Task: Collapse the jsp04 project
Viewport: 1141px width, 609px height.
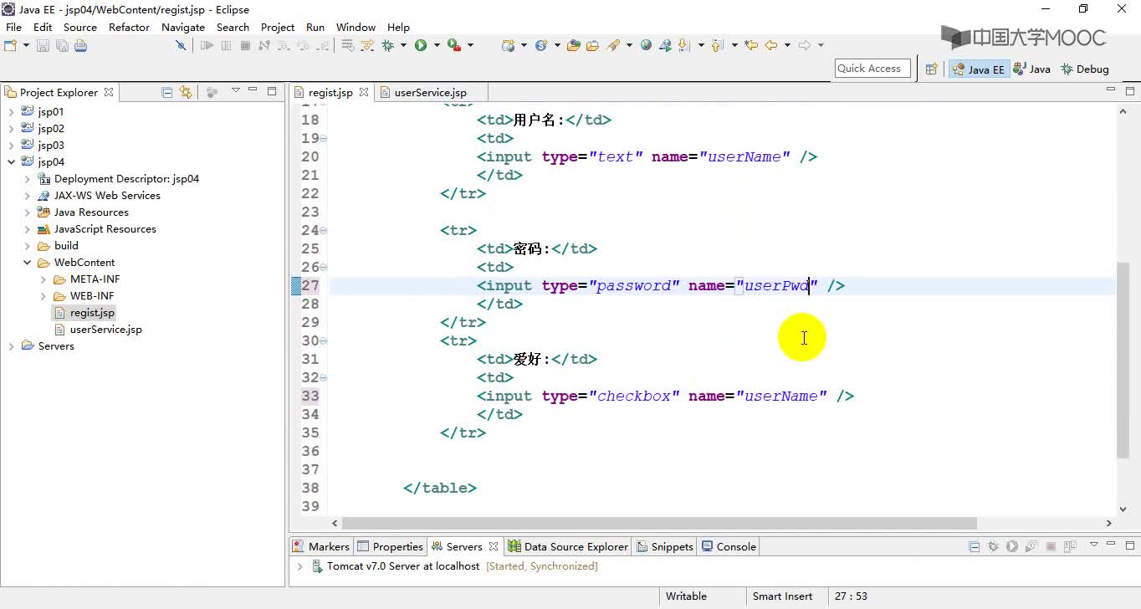Action: point(11,161)
